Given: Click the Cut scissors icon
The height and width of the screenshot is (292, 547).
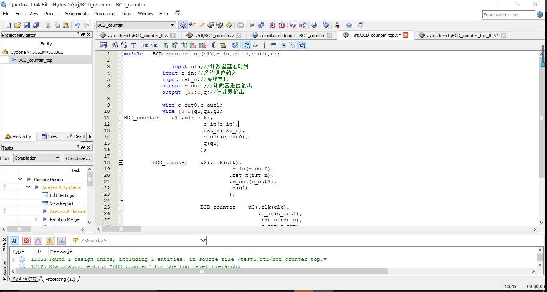Looking at the screenshot, I should tap(48, 25).
